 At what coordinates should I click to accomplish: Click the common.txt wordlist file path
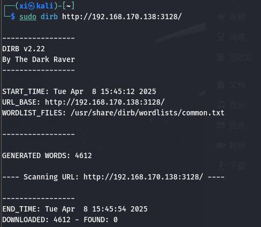[x=148, y=113]
